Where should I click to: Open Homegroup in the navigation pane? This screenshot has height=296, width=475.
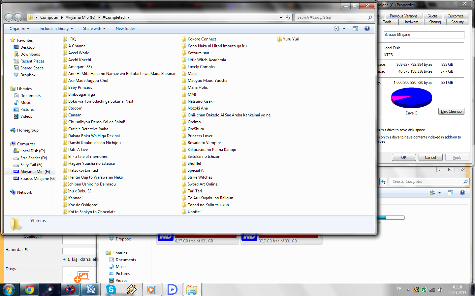click(x=24, y=130)
